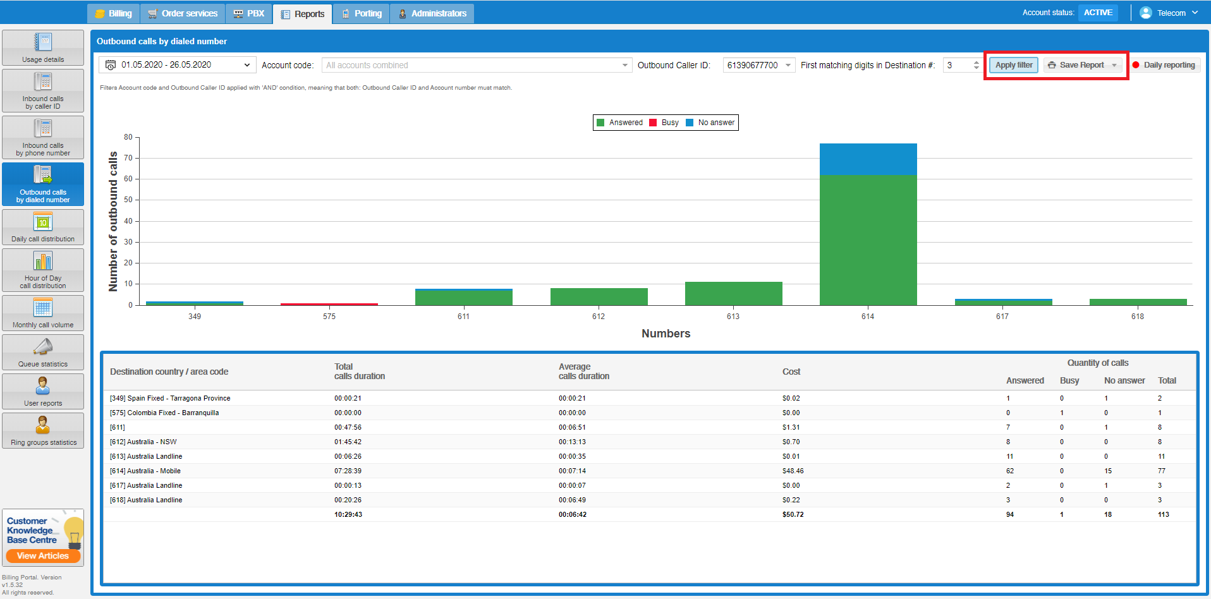Click table row [614] Australia - Mobile
This screenshot has width=1211, height=599.
pos(649,471)
